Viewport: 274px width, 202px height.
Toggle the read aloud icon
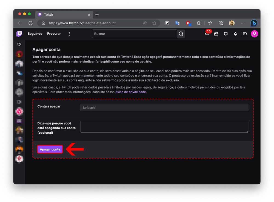coord(145,23)
